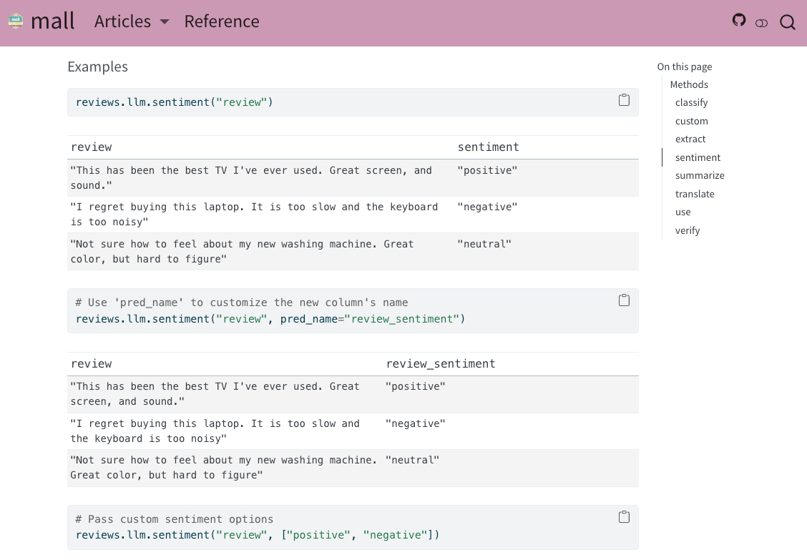The width and height of the screenshot is (807, 560).
Task: Navigate to classify method
Action: tap(691, 102)
